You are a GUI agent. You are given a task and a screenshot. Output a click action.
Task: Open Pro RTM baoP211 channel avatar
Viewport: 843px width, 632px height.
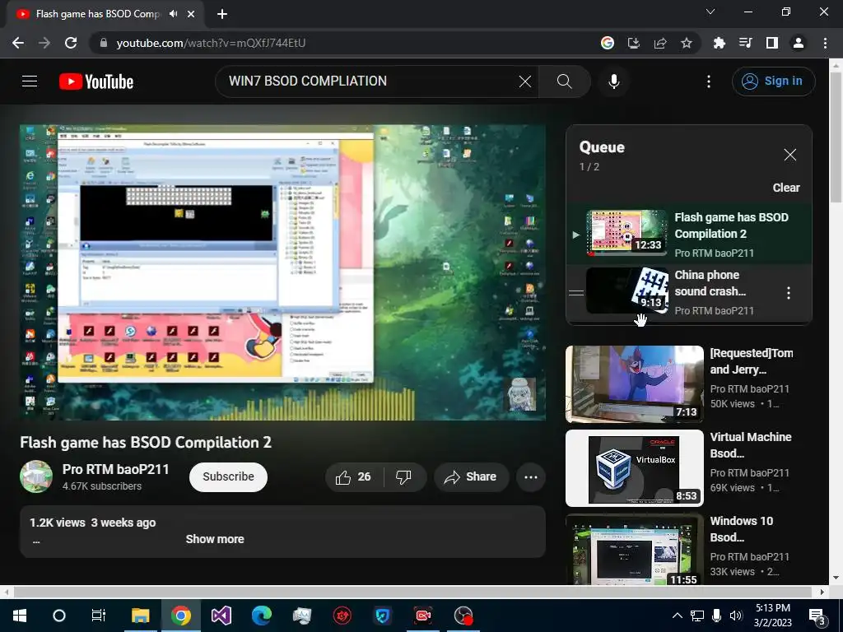[x=36, y=476]
